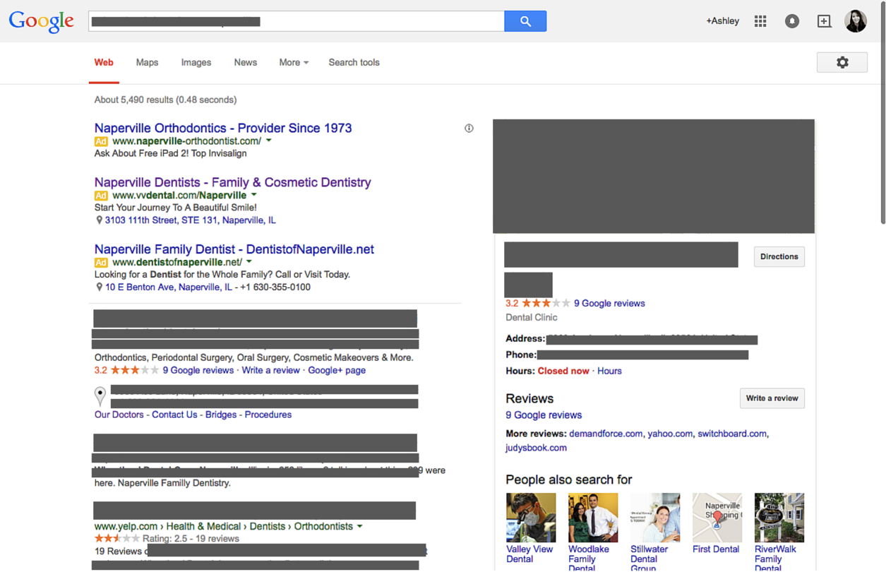Expand the vvdental.com/Naperville ad dropdown arrow
The width and height of the screenshot is (886, 572).
[x=254, y=195]
